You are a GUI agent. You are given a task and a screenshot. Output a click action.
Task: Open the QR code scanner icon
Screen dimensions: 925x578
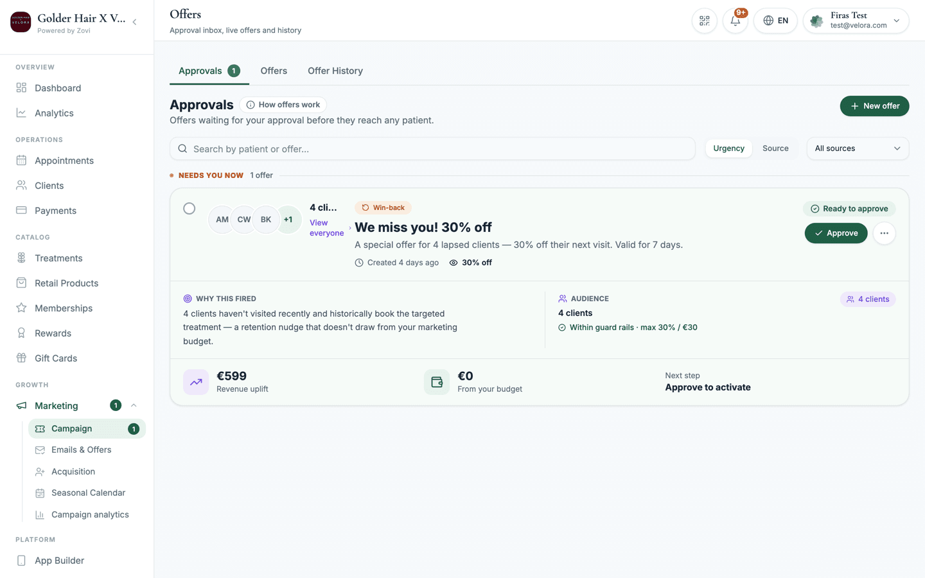click(x=704, y=21)
